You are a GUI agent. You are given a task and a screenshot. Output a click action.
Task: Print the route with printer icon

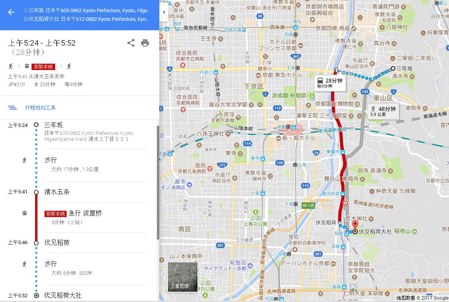tap(145, 43)
